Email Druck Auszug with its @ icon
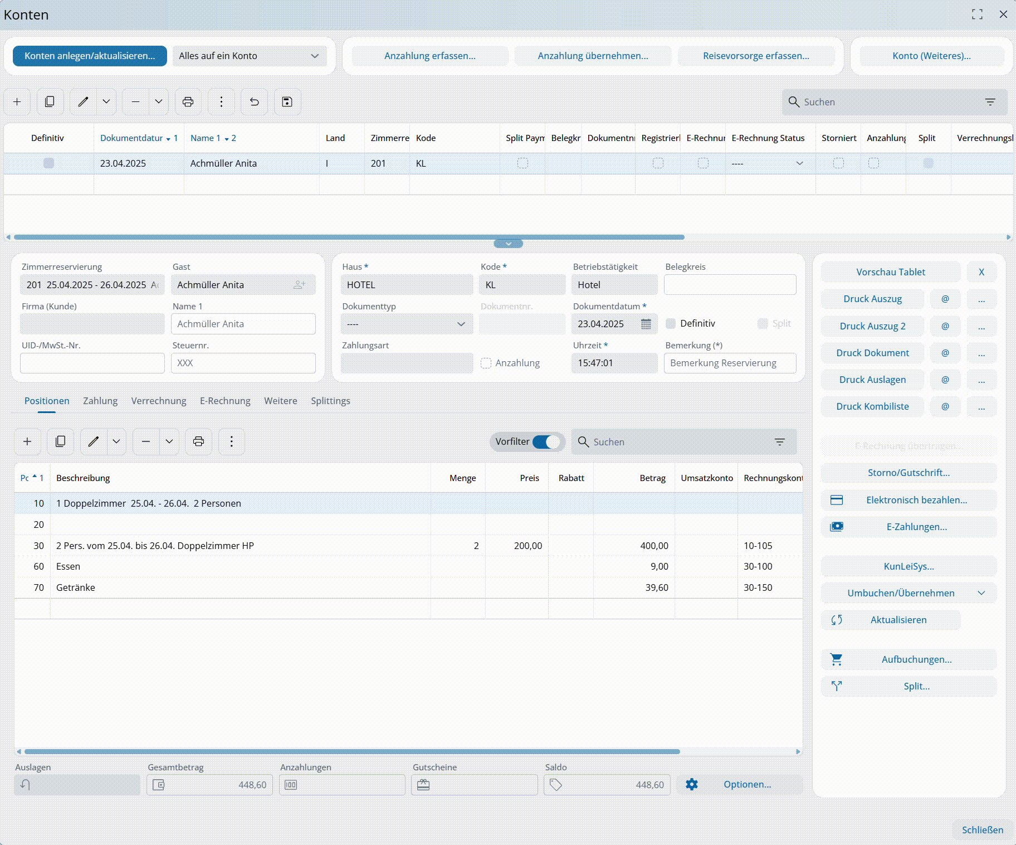This screenshot has width=1016, height=845. (945, 299)
